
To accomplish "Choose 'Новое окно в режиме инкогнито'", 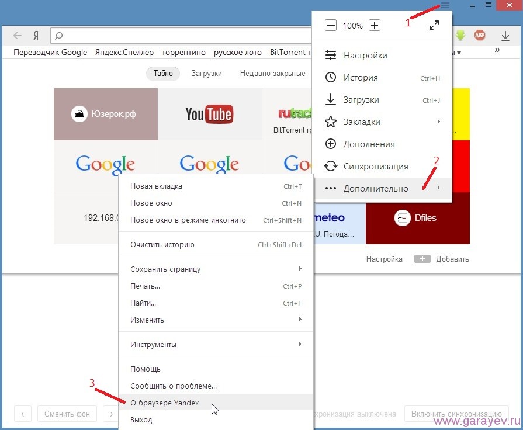I will pyautogui.click(x=188, y=220).
